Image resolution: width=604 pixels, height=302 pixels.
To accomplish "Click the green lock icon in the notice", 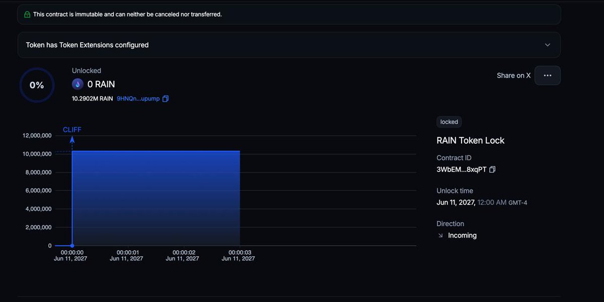I will (x=27, y=15).
